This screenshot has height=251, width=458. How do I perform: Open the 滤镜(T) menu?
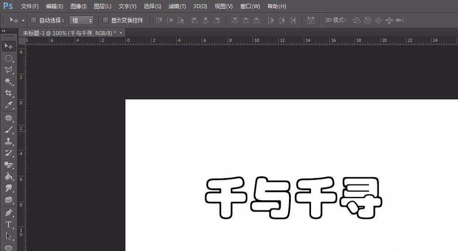coord(177,6)
